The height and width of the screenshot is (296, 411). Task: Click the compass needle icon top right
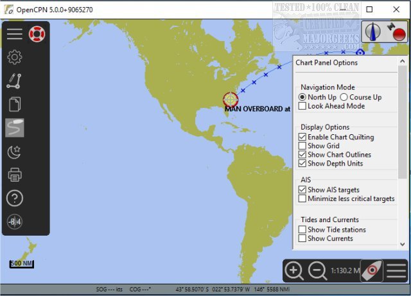pos(373,31)
